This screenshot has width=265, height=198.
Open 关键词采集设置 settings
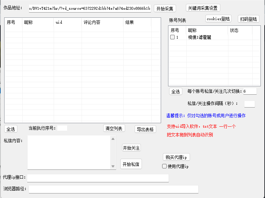click(203, 8)
